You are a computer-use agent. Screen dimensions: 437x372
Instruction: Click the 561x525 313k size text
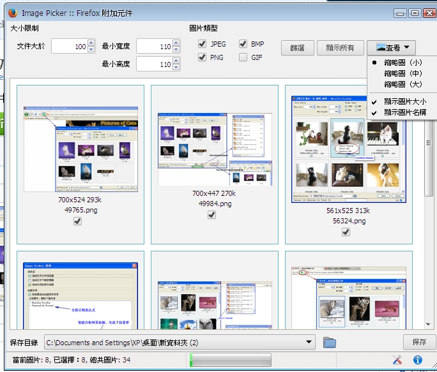(348, 211)
